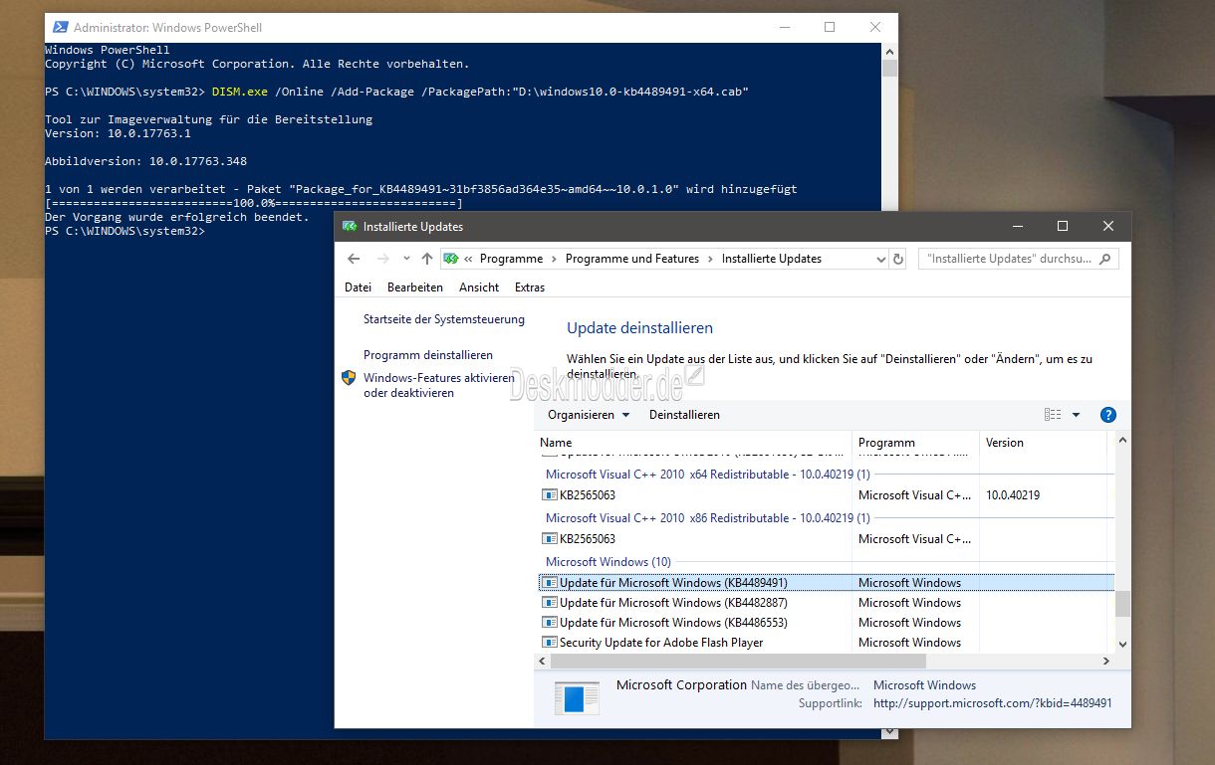The height and width of the screenshot is (765, 1215).
Task: Click the Visual C++ 2010 x64 group header
Action: tap(708, 475)
